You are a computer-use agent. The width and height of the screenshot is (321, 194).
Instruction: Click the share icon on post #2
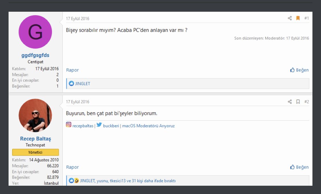pyautogui.click(x=290, y=102)
